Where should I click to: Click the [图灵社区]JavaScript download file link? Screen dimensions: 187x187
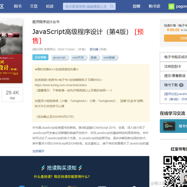click(x=176, y=97)
